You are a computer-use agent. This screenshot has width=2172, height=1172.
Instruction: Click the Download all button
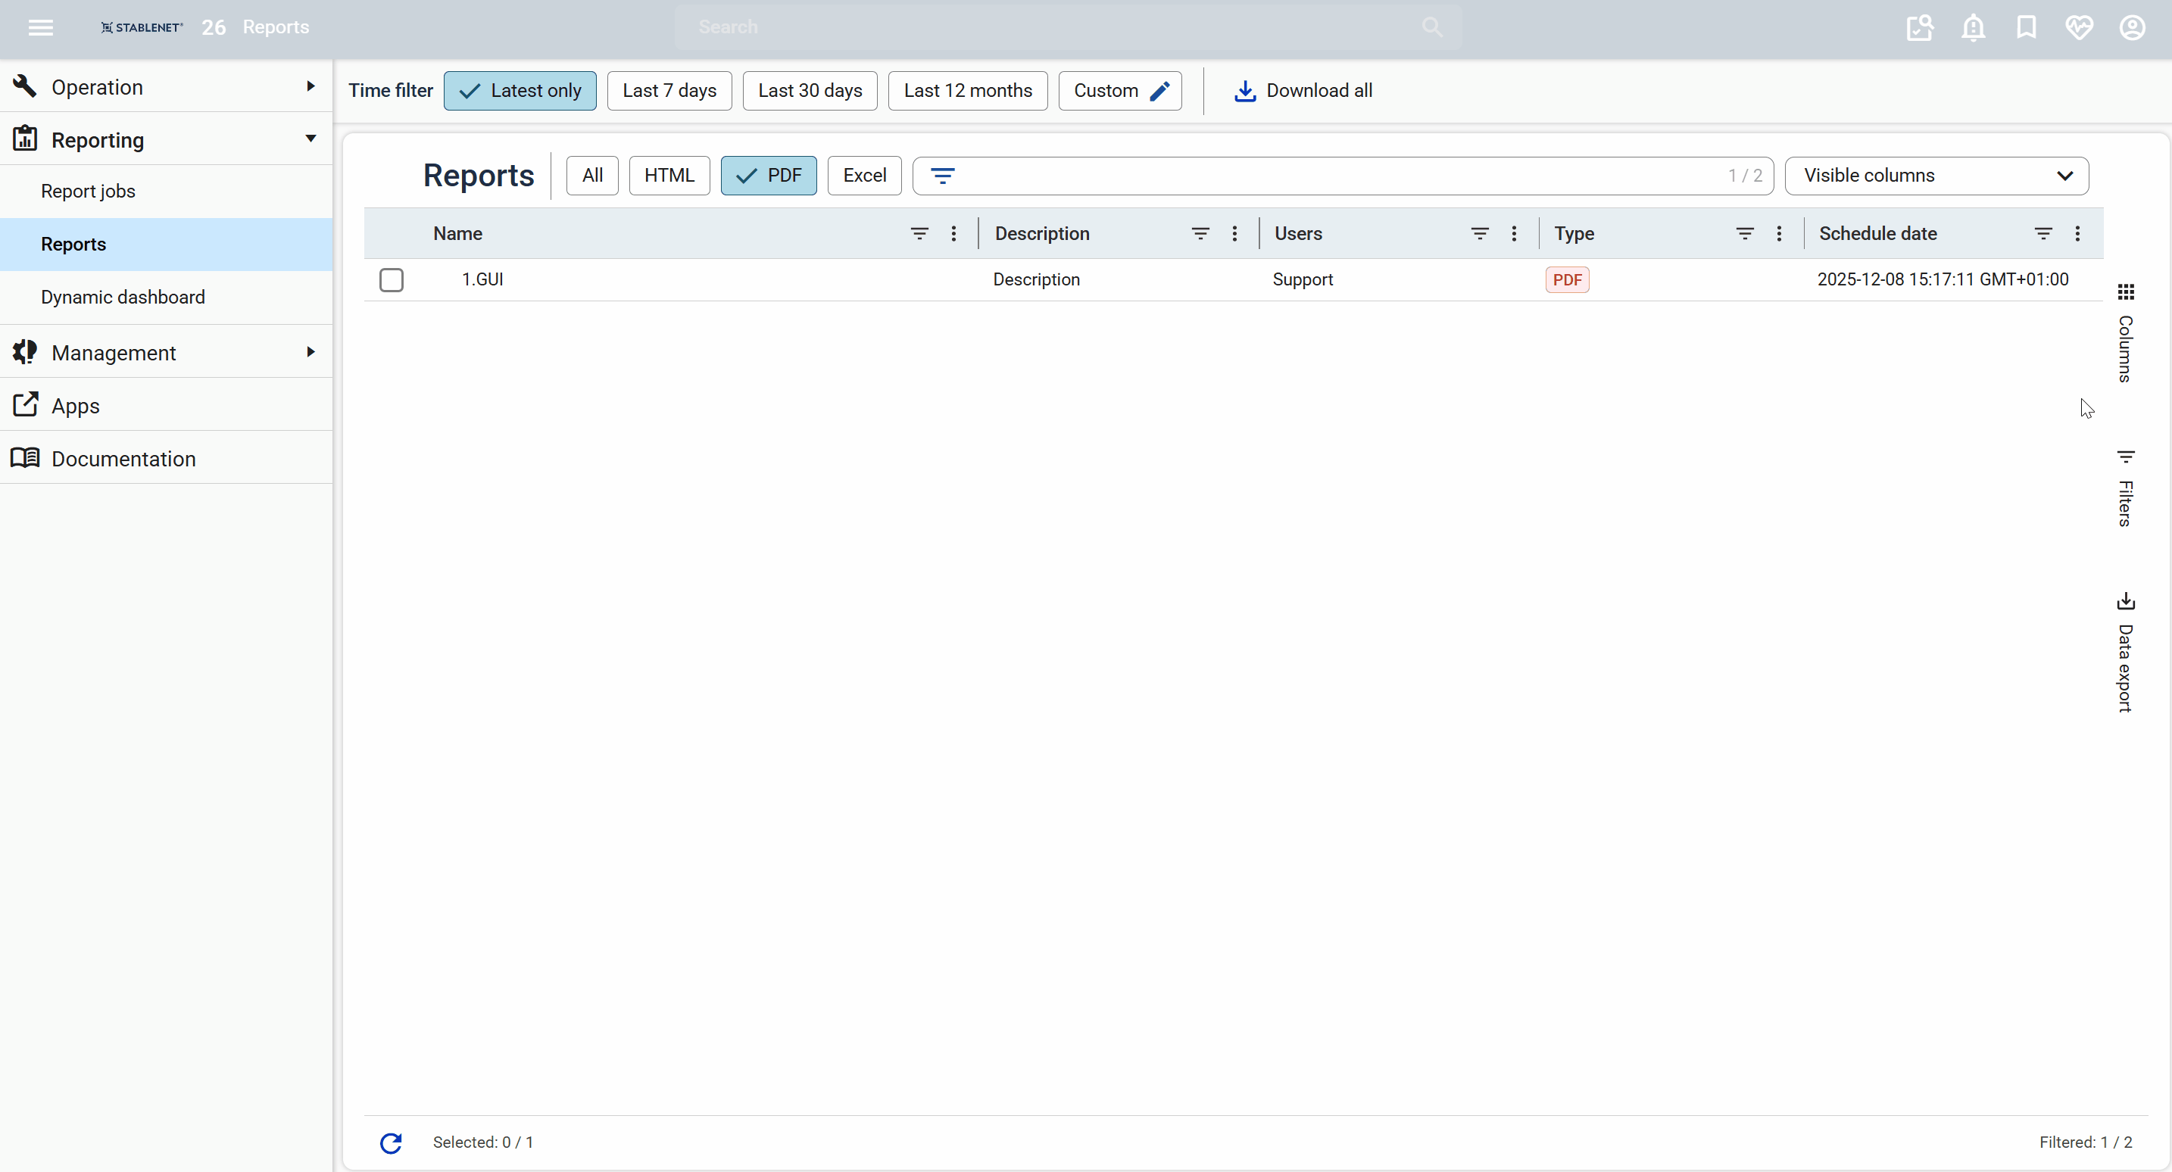tap(1303, 90)
